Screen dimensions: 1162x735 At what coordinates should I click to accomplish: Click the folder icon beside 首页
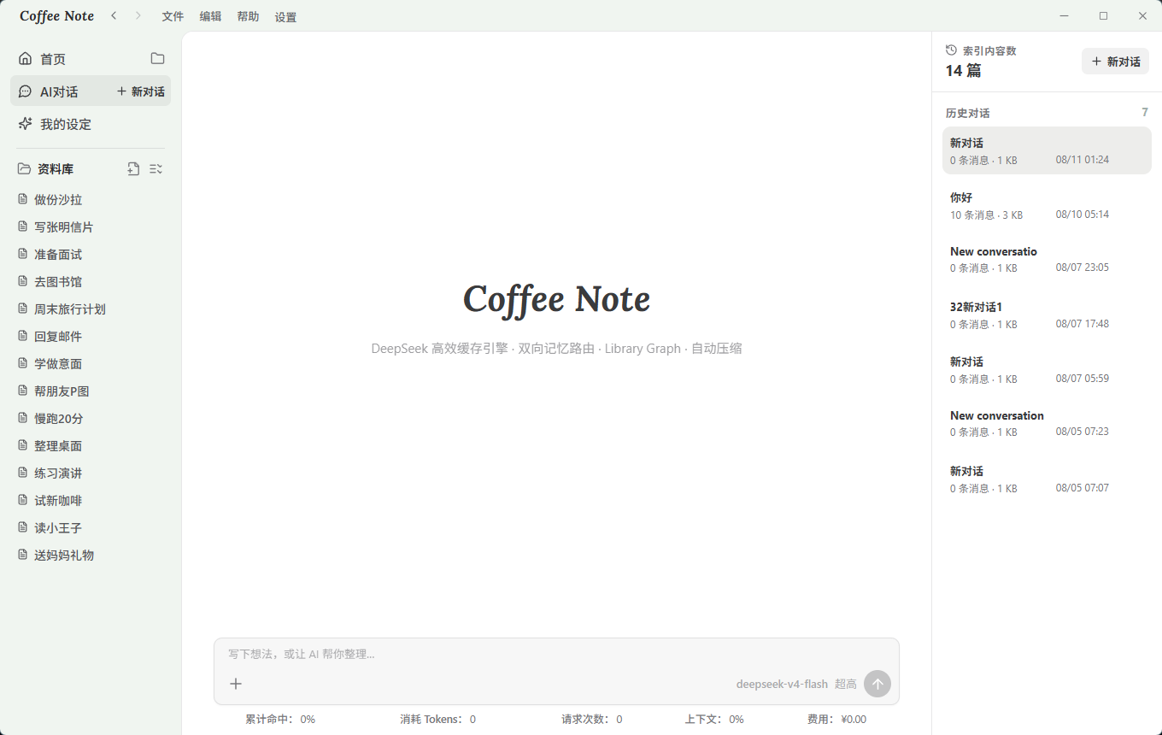(157, 58)
